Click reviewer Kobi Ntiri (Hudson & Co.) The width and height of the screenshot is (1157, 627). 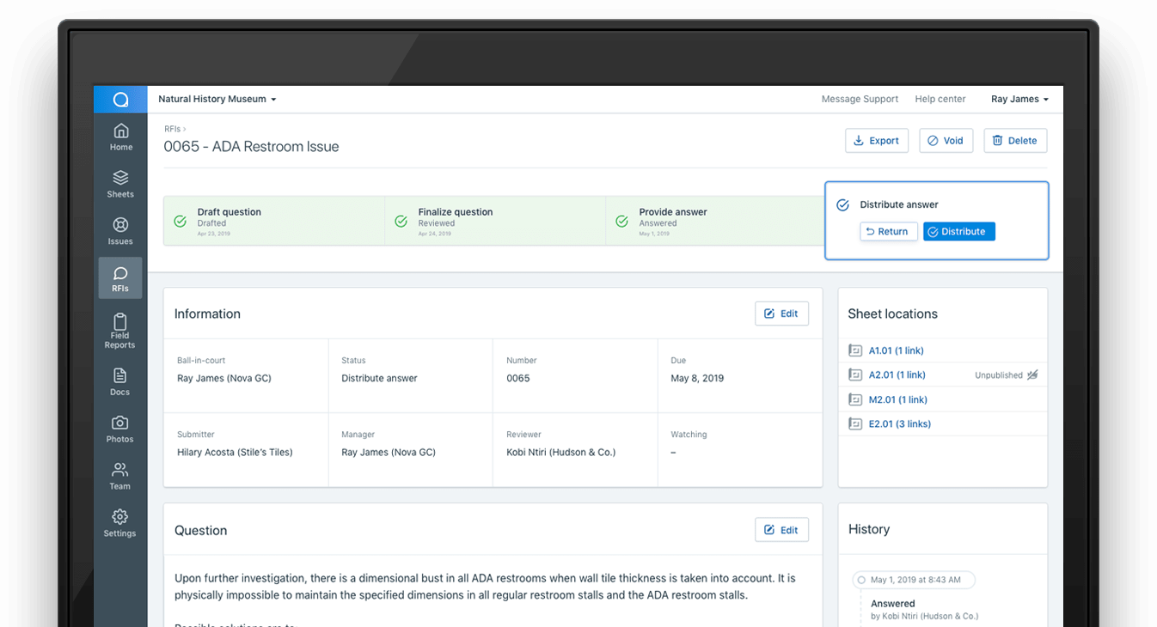pyautogui.click(x=560, y=453)
